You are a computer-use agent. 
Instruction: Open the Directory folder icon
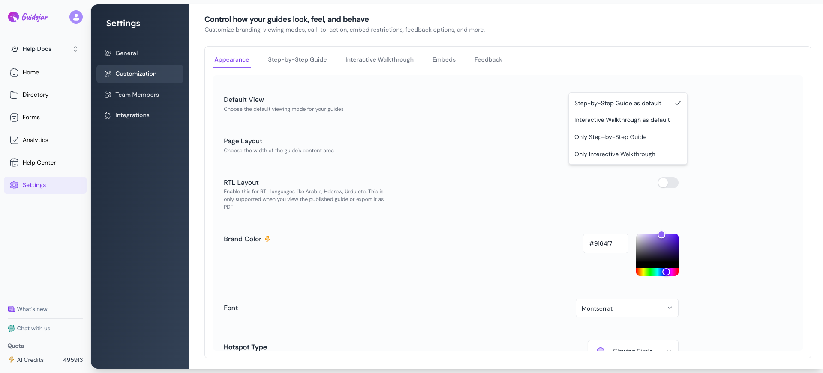pyautogui.click(x=14, y=95)
